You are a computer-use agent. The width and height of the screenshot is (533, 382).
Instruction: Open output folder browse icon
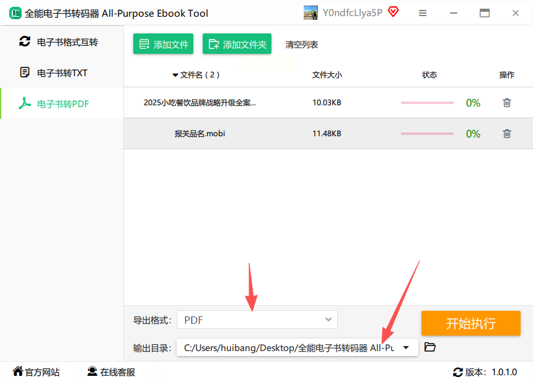point(429,347)
